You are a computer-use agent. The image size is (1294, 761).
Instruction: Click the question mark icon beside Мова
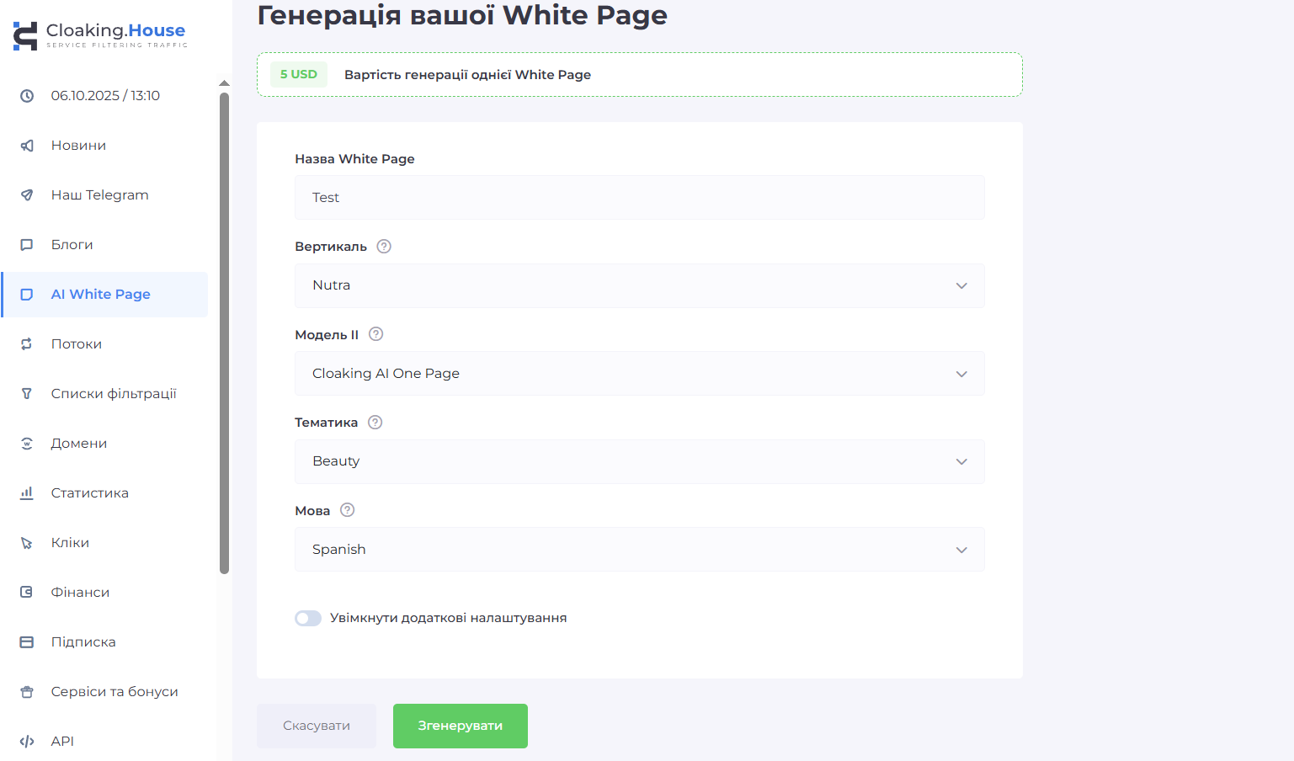(347, 510)
